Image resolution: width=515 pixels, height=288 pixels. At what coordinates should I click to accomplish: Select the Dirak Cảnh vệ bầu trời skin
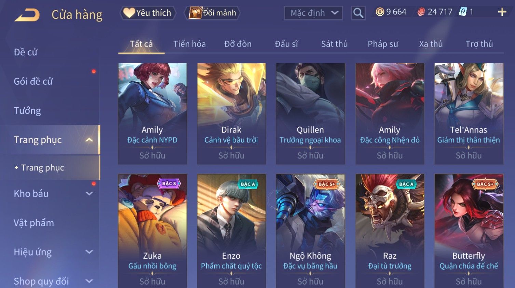pos(231,114)
